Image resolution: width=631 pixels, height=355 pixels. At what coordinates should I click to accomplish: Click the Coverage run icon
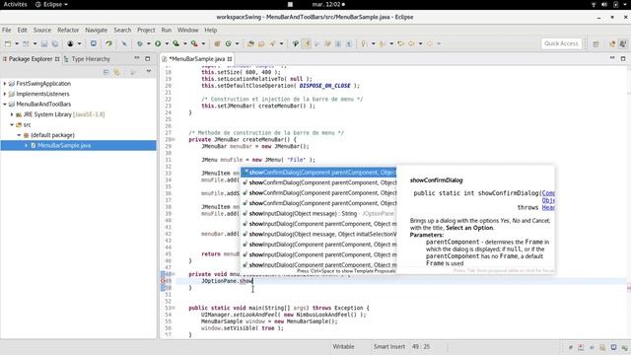(175, 43)
